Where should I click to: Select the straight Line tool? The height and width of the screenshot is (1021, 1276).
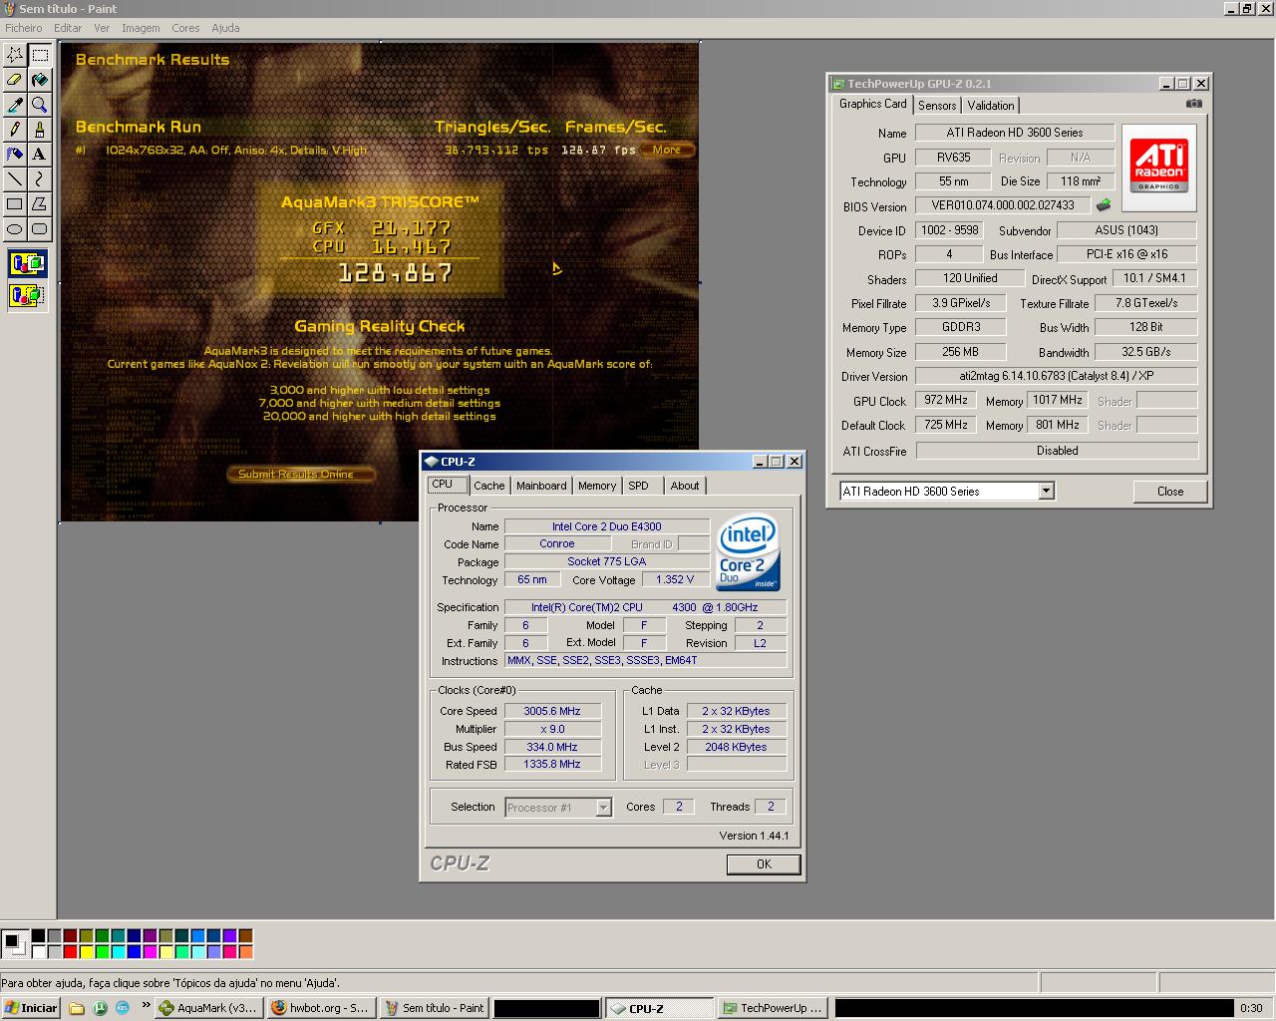click(x=15, y=178)
